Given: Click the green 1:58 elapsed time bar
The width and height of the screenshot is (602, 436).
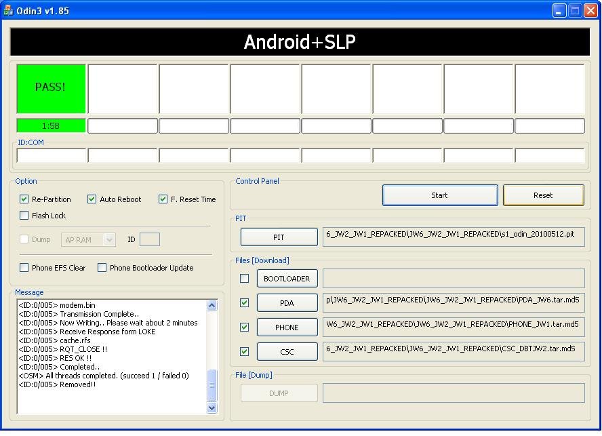Looking at the screenshot, I should coord(51,125).
